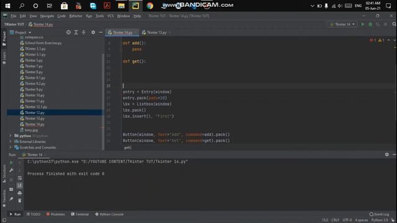
Task: Open the Refactor menu
Action: pos(76,16)
